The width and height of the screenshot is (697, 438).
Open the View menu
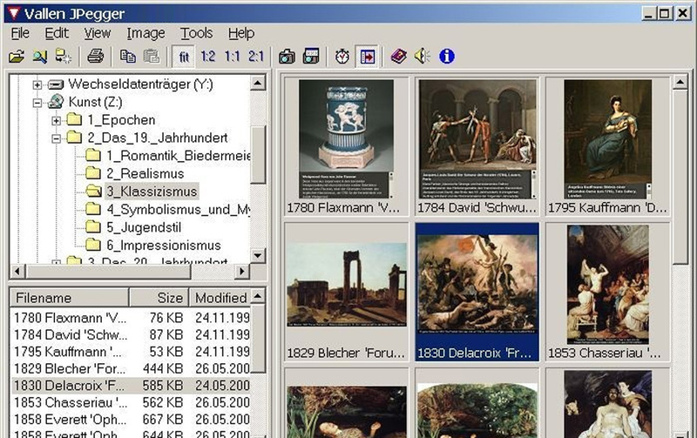point(98,33)
